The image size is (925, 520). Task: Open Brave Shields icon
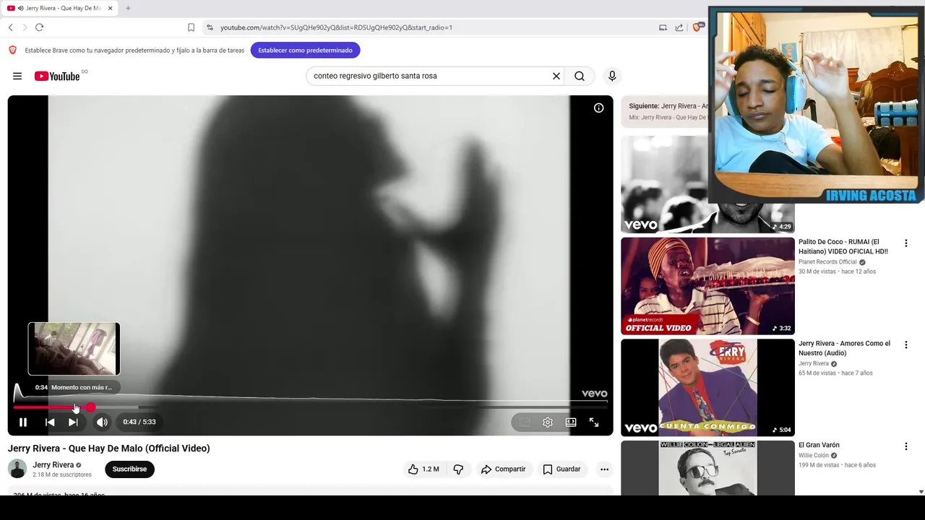point(698,27)
